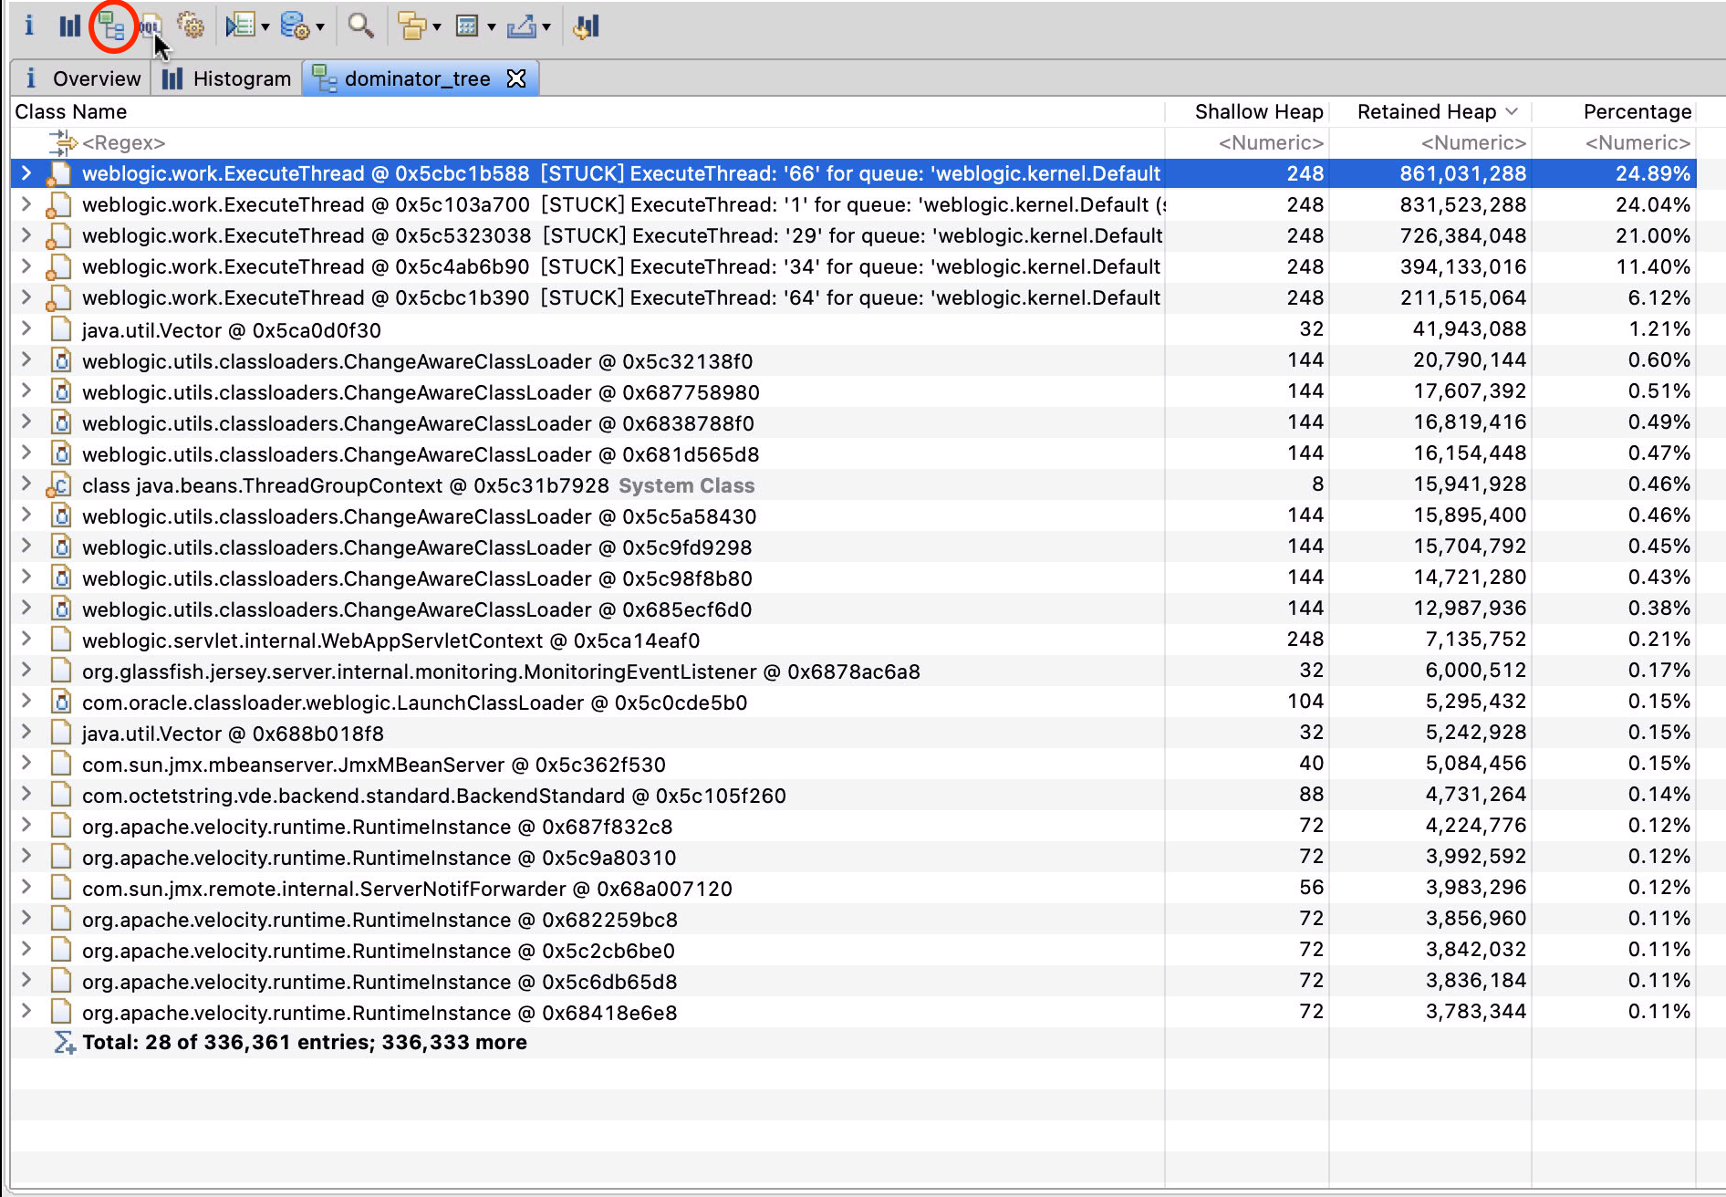Run expert system report icon
This screenshot has height=1197, width=1726.
[240, 26]
